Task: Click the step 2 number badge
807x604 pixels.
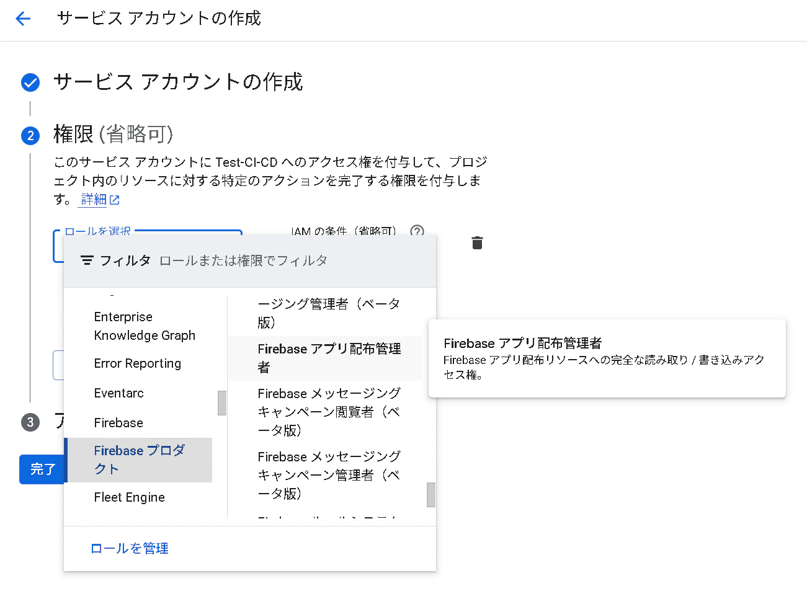Action: [x=30, y=135]
